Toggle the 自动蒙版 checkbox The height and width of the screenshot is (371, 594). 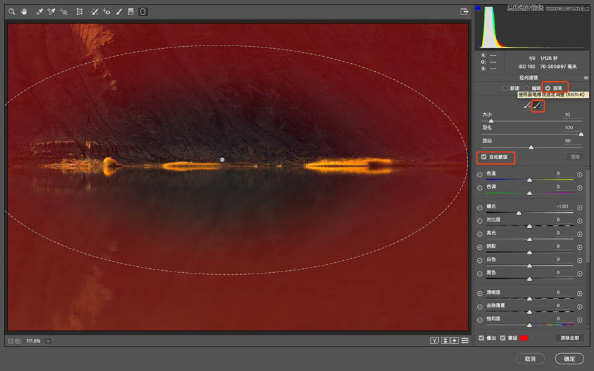click(x=484, y=157)
